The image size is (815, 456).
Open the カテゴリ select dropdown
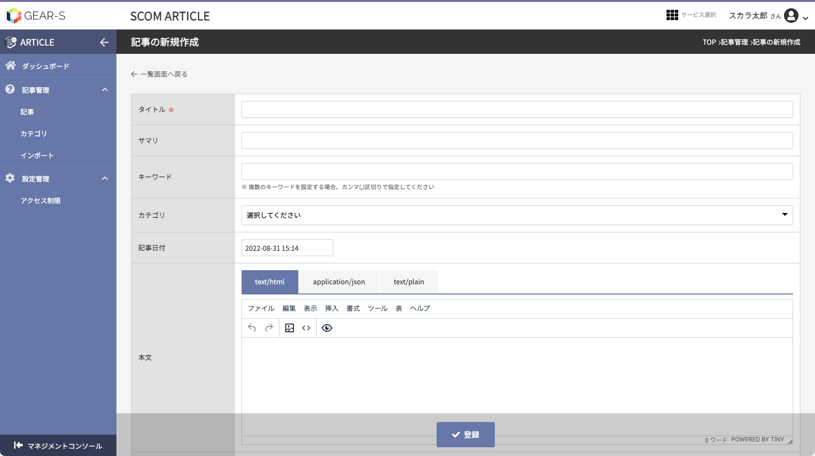click(x=517, y=215)
